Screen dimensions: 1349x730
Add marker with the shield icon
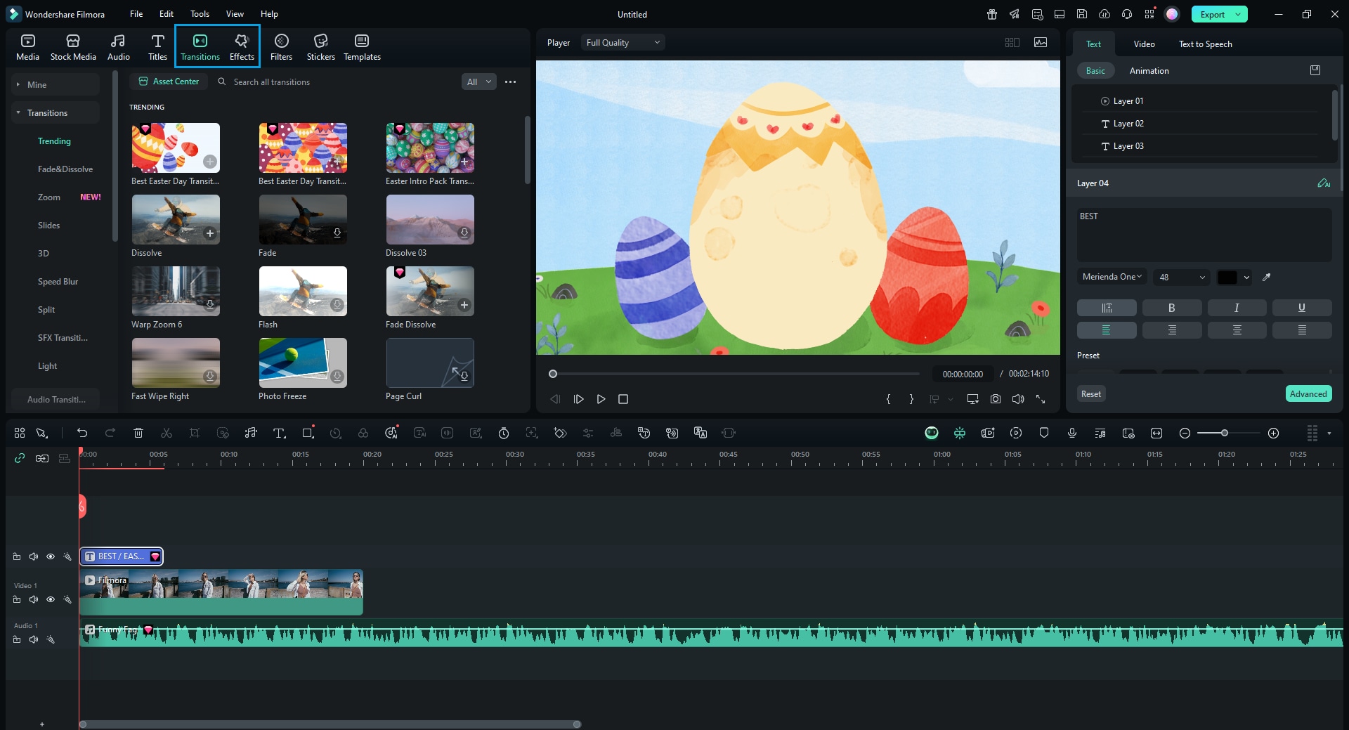[x=1044, y=433]
